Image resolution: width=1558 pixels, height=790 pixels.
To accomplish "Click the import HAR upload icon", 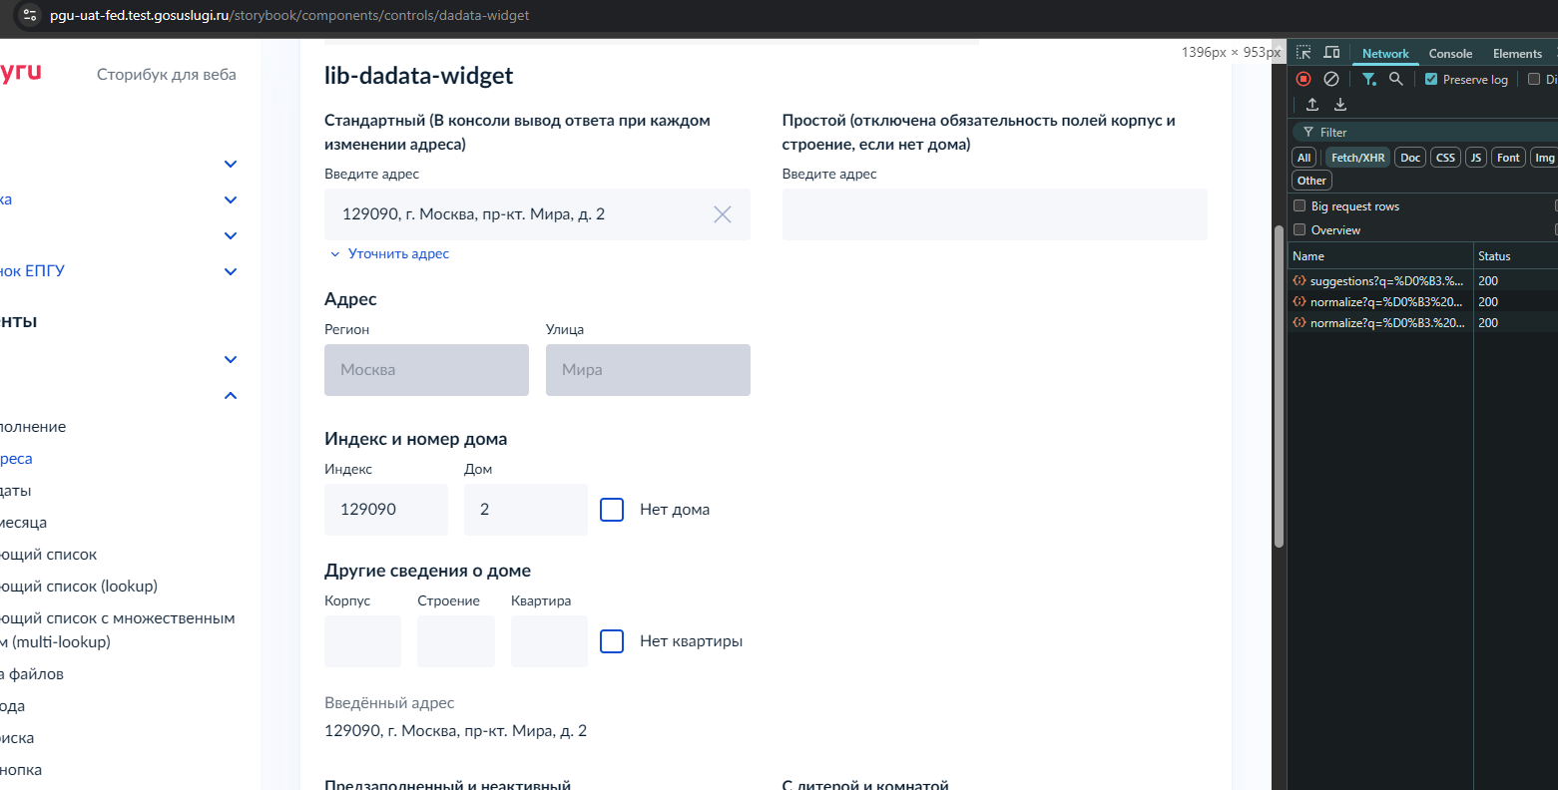I will 1312,105.
